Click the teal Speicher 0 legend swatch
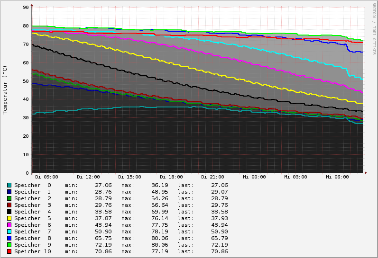This screenshot has width=378, height=258. click(9, 185)
